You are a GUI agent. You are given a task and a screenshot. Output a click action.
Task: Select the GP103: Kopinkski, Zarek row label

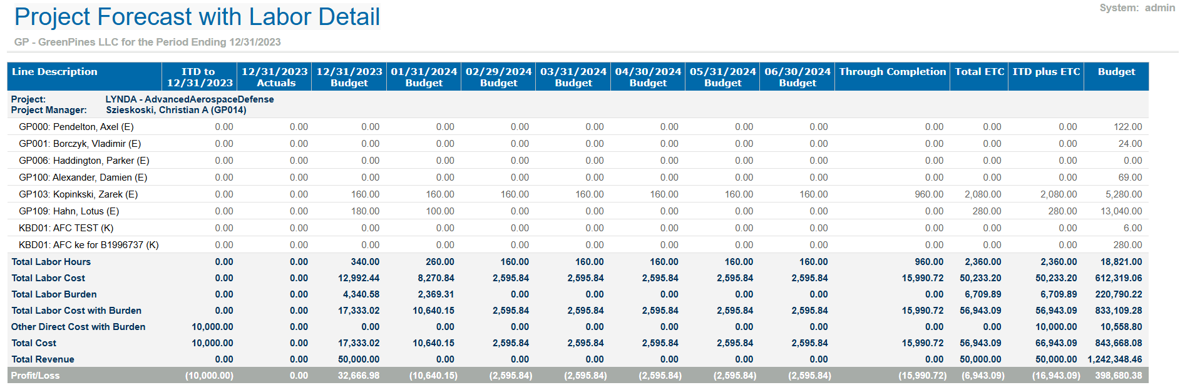pyautogui.click(x=78, y=194)
